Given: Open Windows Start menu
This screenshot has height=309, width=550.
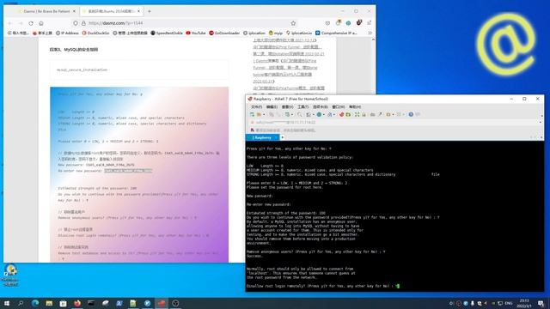Looking at the screenshot, I should tap(7, 303).
